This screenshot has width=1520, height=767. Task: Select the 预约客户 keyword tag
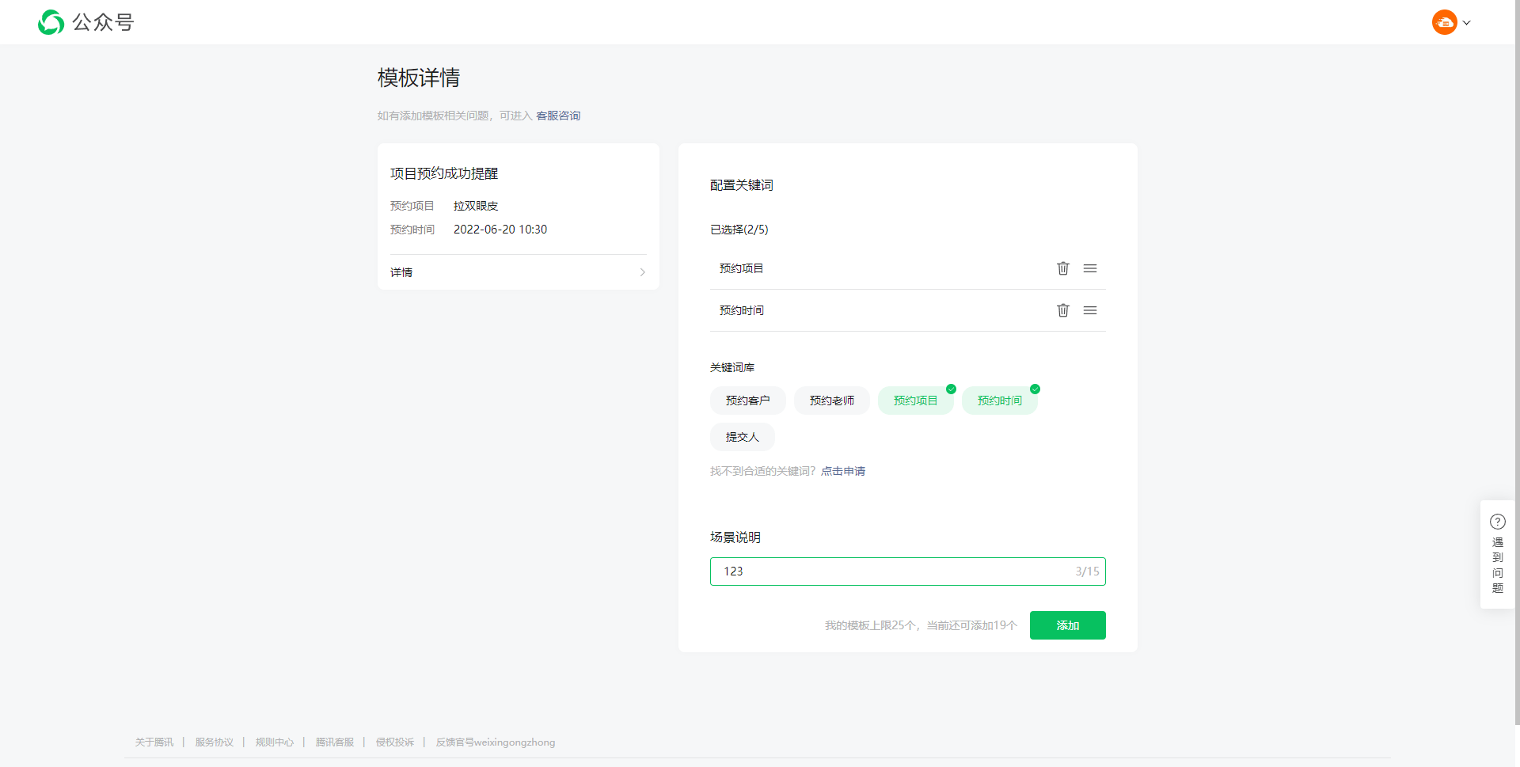pos(747,401)
